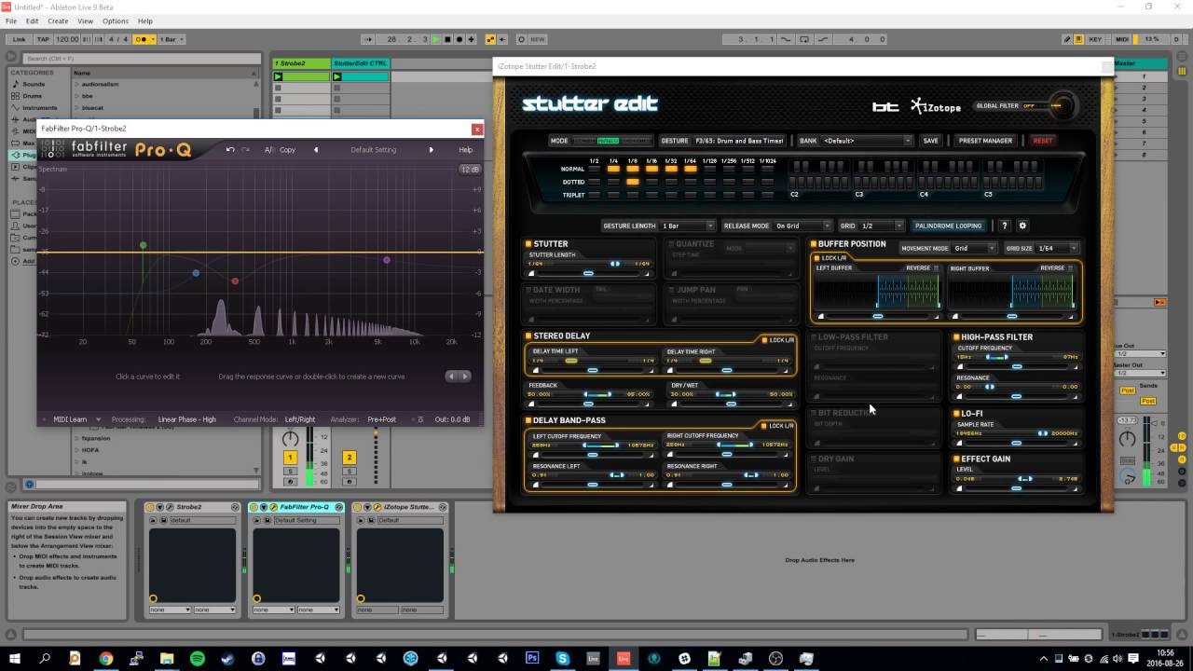Open the Release Mode dropdown
This screenshot has width=1193, height=671.
802,226
